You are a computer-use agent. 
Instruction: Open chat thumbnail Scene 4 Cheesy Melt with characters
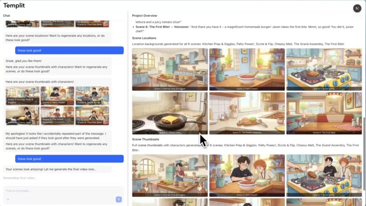coord(23,116)
